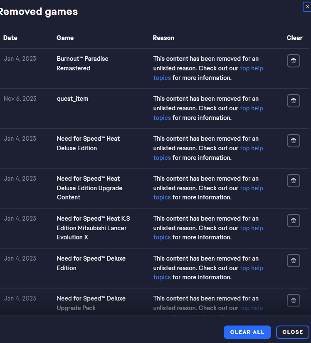Follow the help topics link for Need for Speed Deluxe Edition

pyautogui.click(x=251, y=268)
